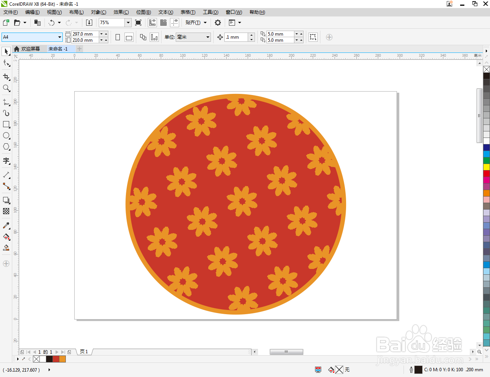Click the horizontal scrollbar thumb
490x377 pixels.
click(x=286, y=352)
